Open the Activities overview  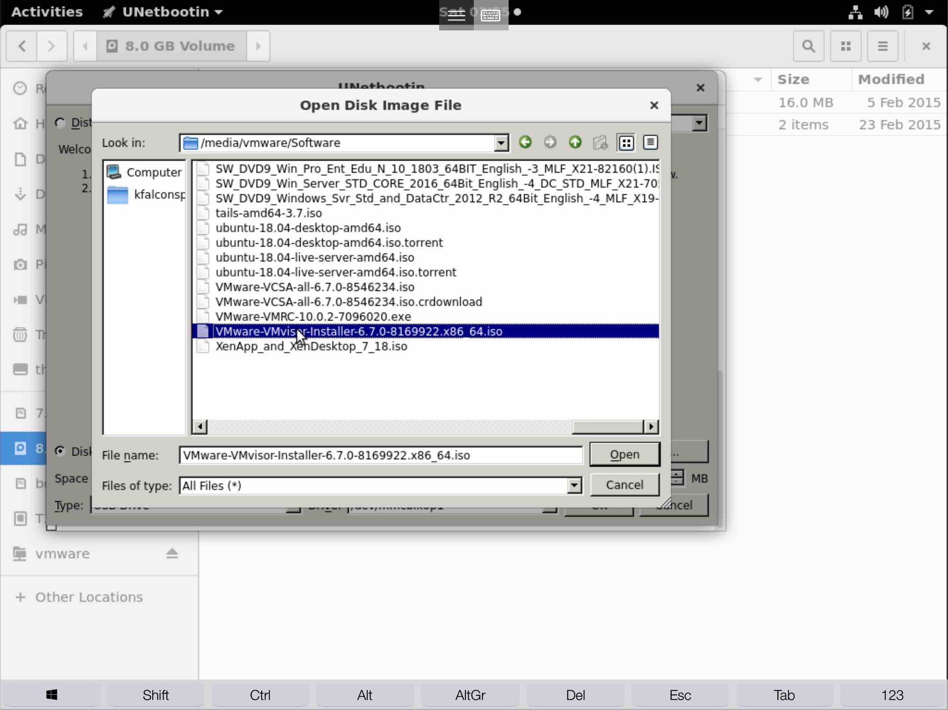(x=46, y=12)
